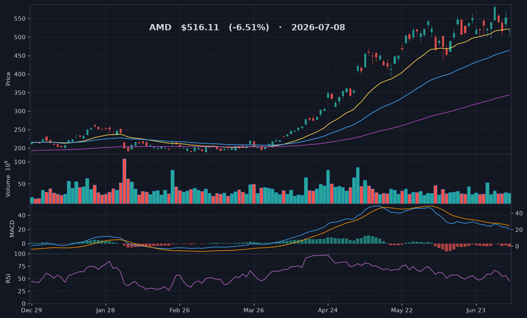Select the 75 tick on RSI axis
Viewport: 527px width, 318px height.
(x=22, y=266)
